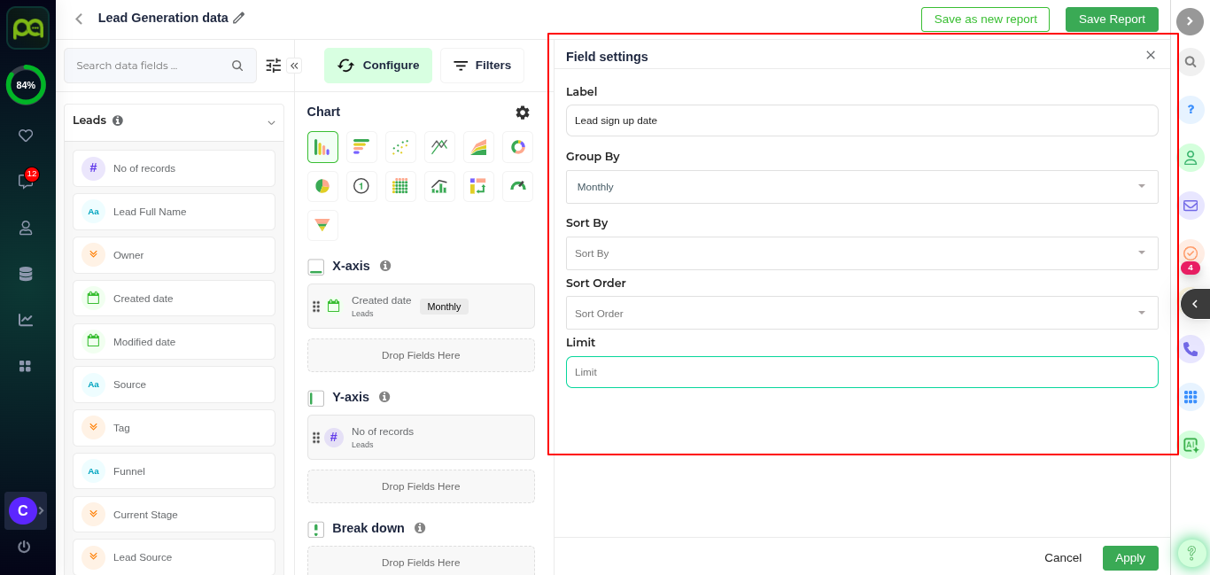The image size is (1210, 575).
Task: Open chart settings gear
Action: pyautogui.click(x=523, y=113)
